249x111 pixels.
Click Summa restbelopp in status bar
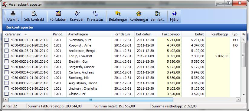point(174,106)
